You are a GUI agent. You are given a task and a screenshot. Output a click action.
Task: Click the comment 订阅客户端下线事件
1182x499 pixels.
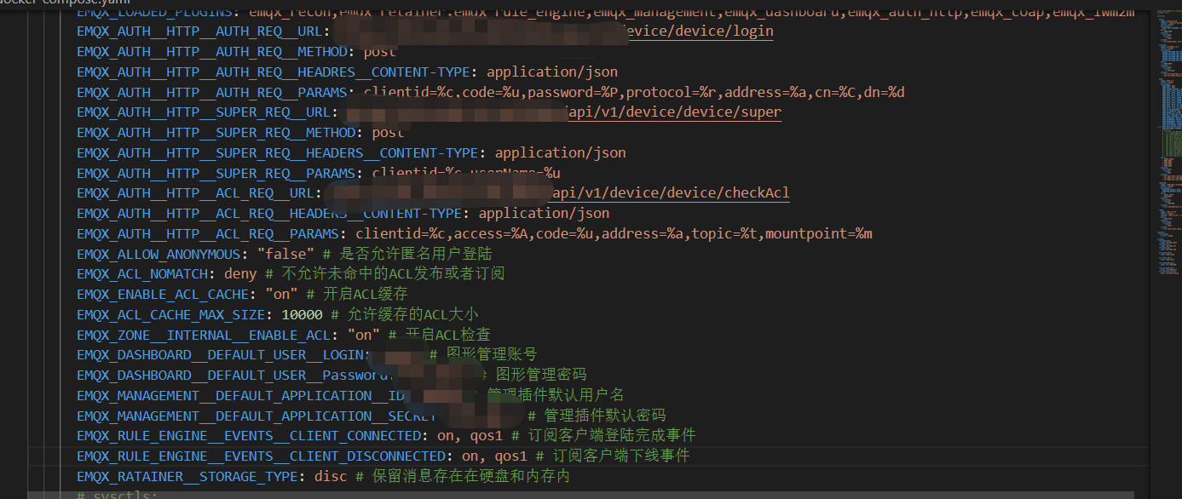[x=613, y=456]
